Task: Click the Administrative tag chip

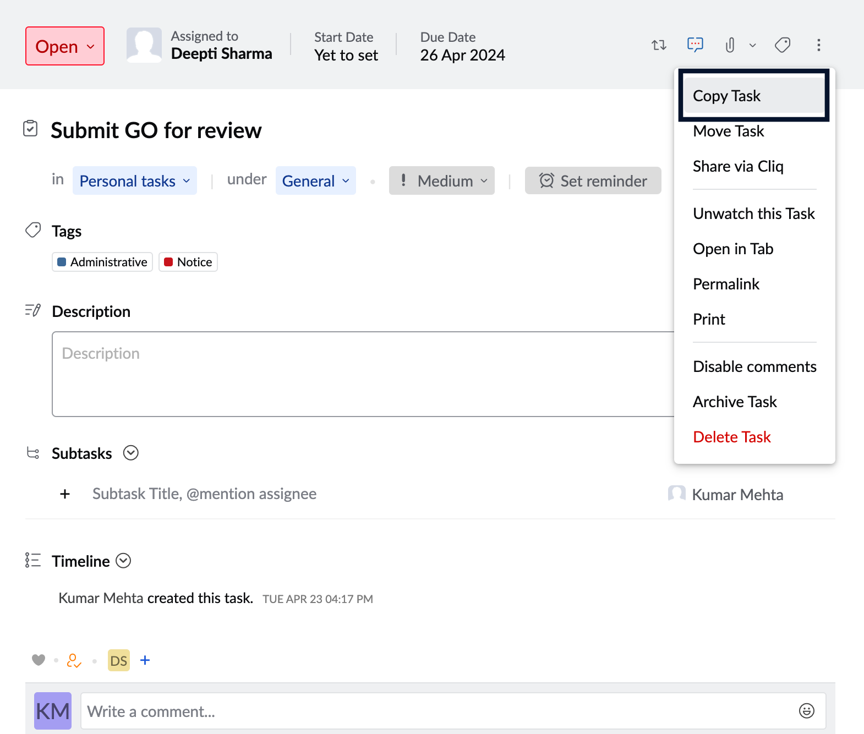Action: [102, 262]
